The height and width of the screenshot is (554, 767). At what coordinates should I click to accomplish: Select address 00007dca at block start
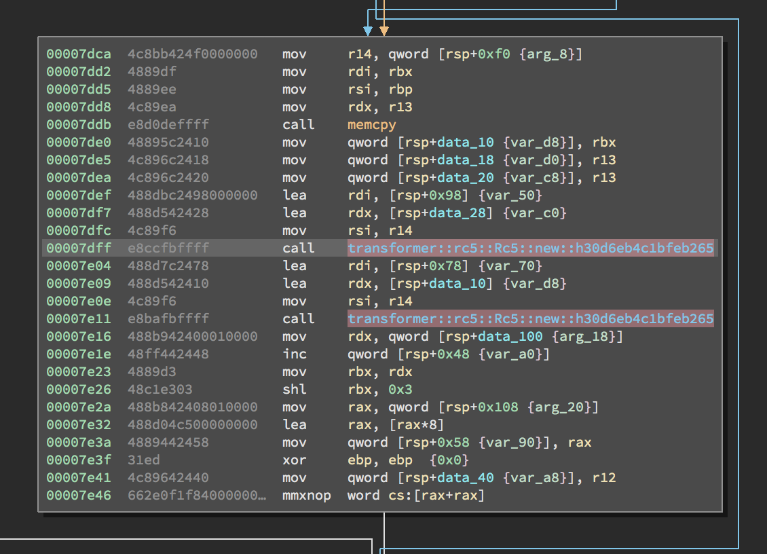79,54
